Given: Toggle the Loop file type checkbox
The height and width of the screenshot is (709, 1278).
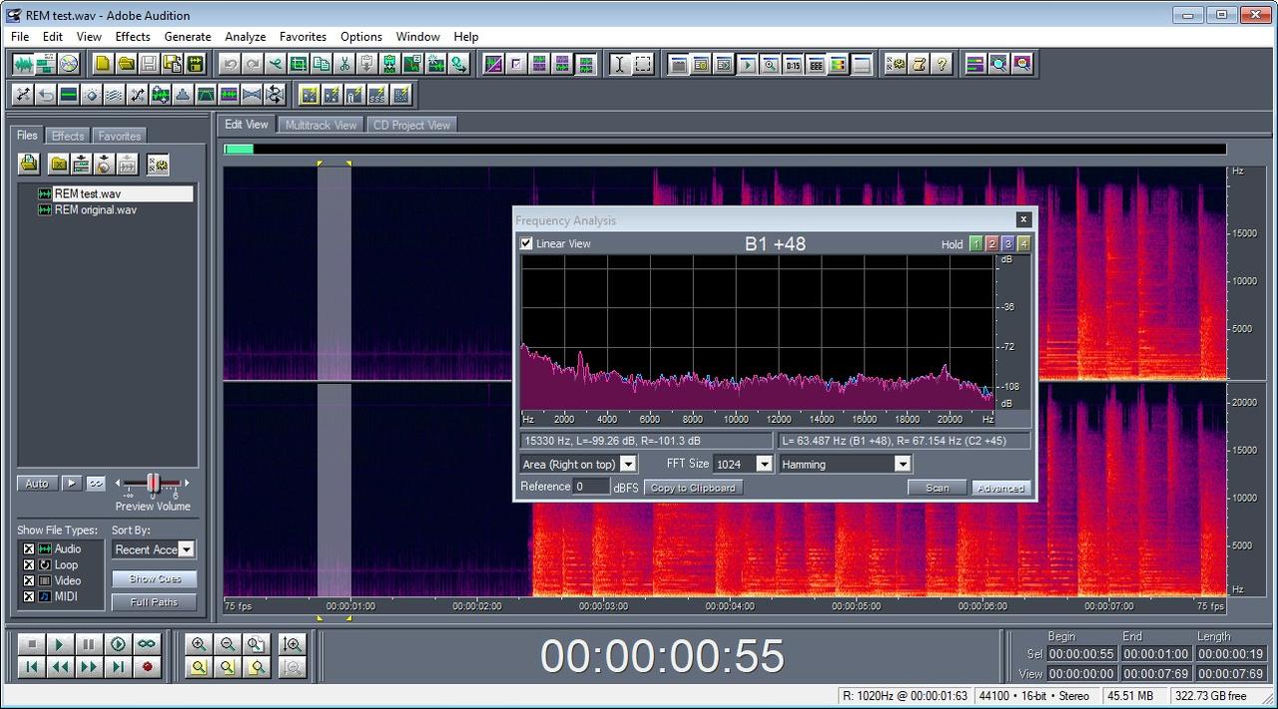Looking at the screenshot, I should coord(29,564).
